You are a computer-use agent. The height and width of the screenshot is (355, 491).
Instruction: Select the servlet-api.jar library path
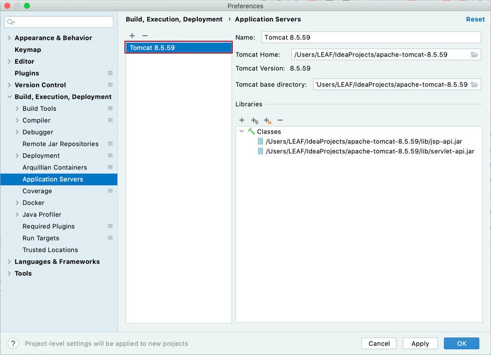[x=370, y=151]
